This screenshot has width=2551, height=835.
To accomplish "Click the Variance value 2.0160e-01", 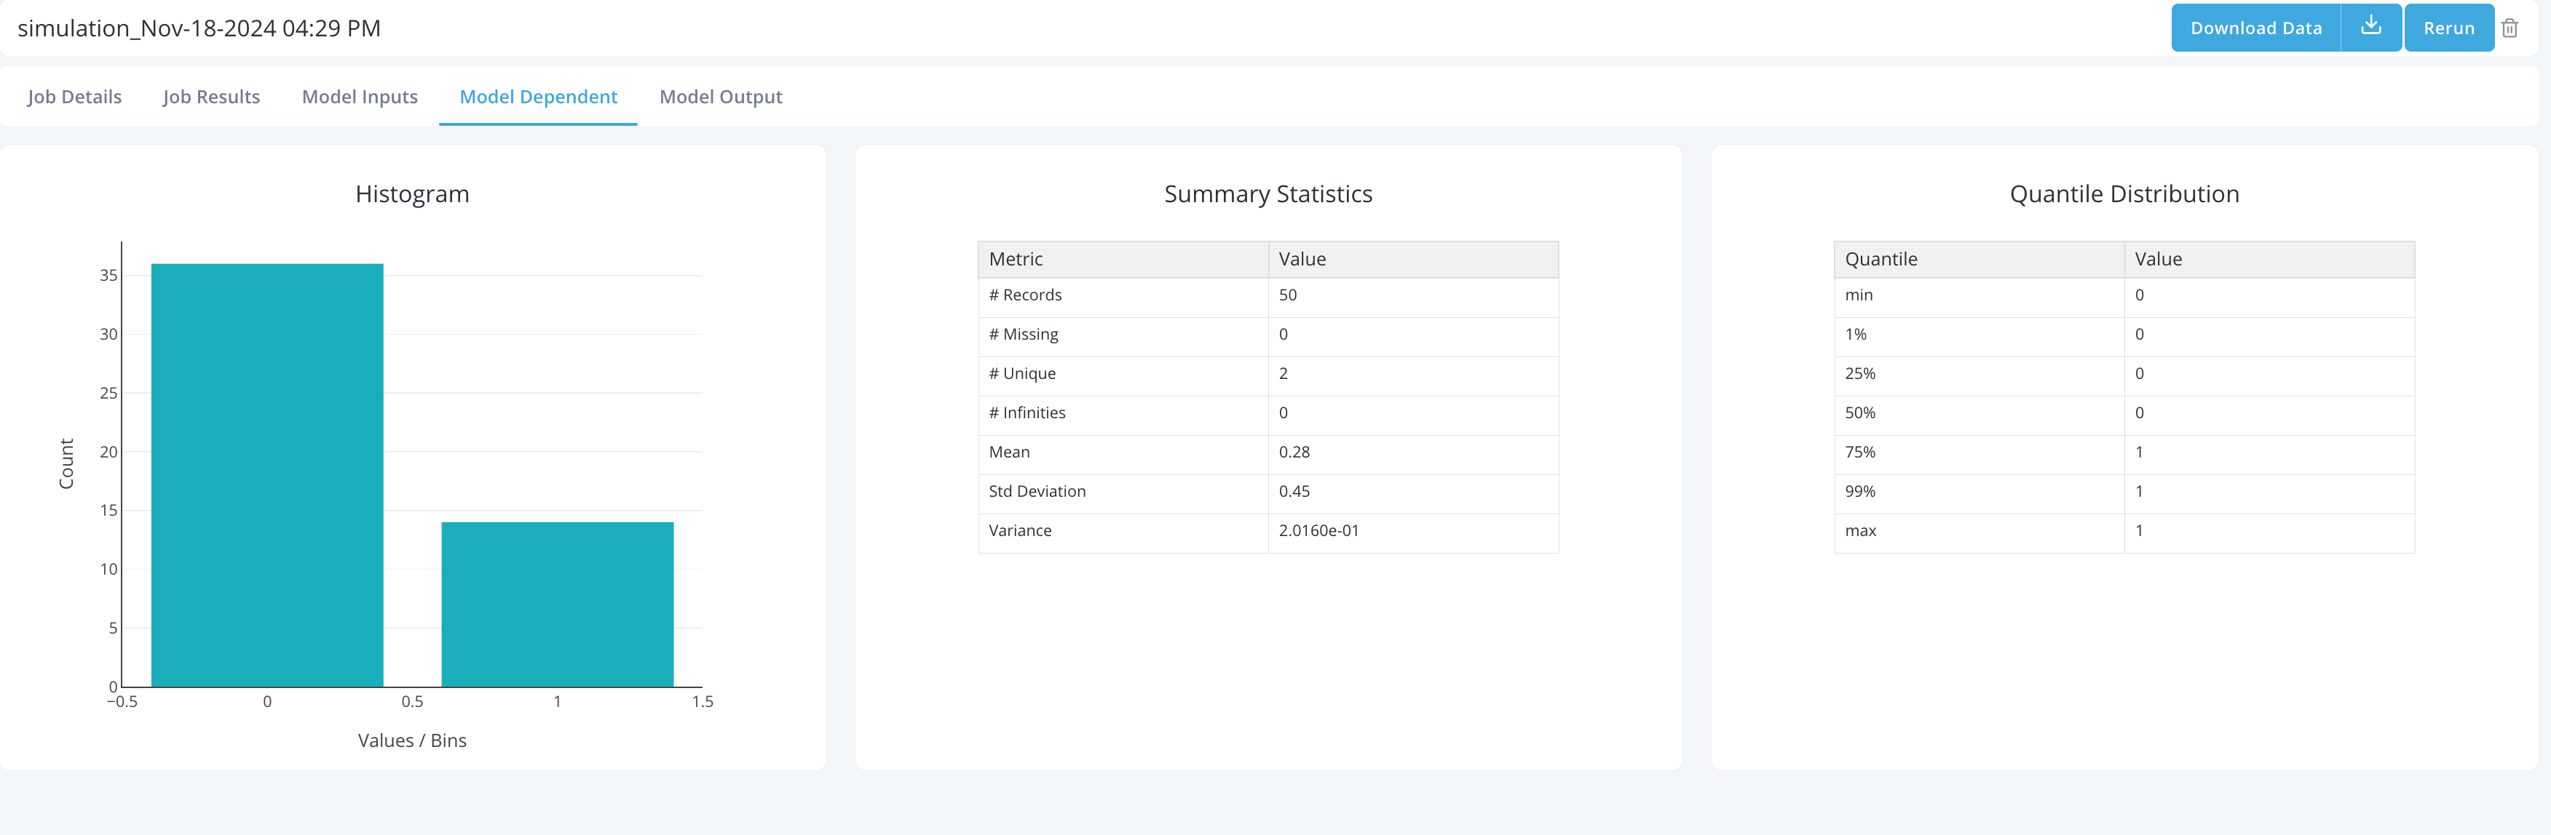I will click(x=1318, y=531).
